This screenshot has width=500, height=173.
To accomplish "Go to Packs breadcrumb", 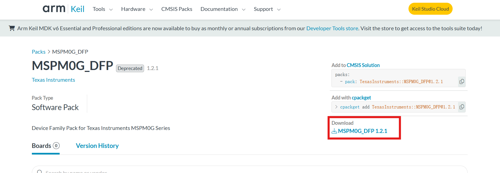I will pos(39,52).
